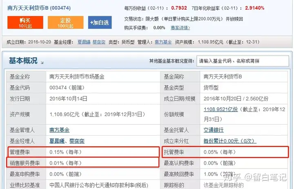Open the 1108.9521亿份 share scale link
294x189 pixels.
click(x=220, y=109)
